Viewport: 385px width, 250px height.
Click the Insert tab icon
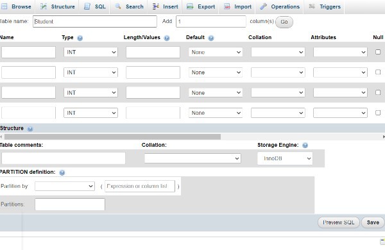pyautogui.click(x=156, y=6)
